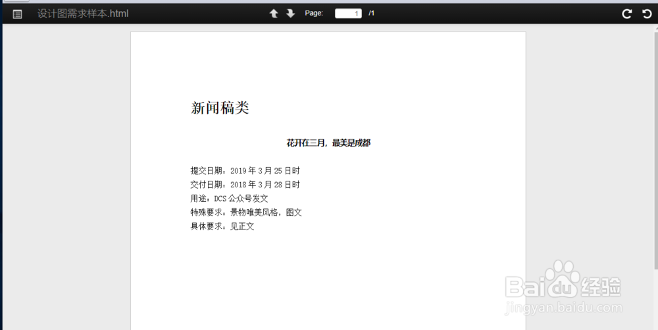Click the page number input field
This screenshot has width=658, height=330.
pyautogui.click(x=348, y=13)
